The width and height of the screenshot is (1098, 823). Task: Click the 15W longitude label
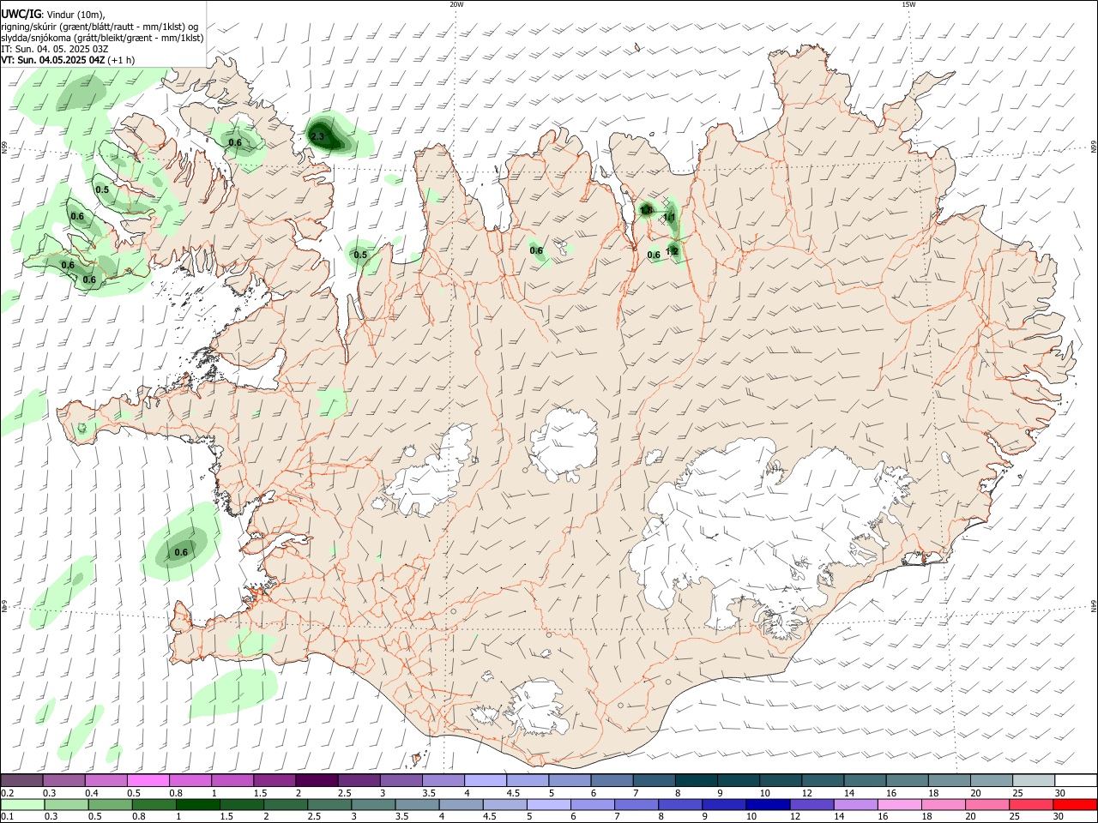(908, 4)
